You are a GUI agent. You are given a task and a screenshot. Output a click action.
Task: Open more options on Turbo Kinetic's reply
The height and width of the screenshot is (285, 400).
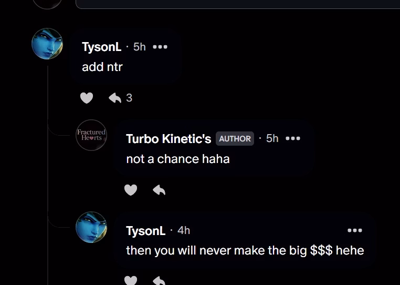[293, 138]
